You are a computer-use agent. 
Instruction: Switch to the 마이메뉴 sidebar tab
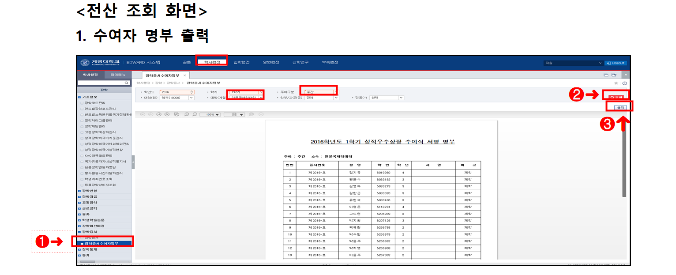point(117,75)
